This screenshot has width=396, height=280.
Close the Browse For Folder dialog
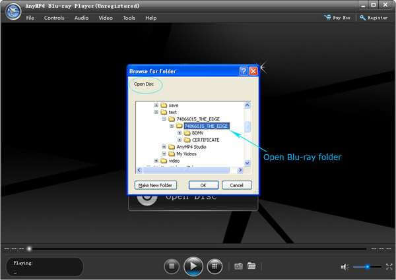(253, 71)
